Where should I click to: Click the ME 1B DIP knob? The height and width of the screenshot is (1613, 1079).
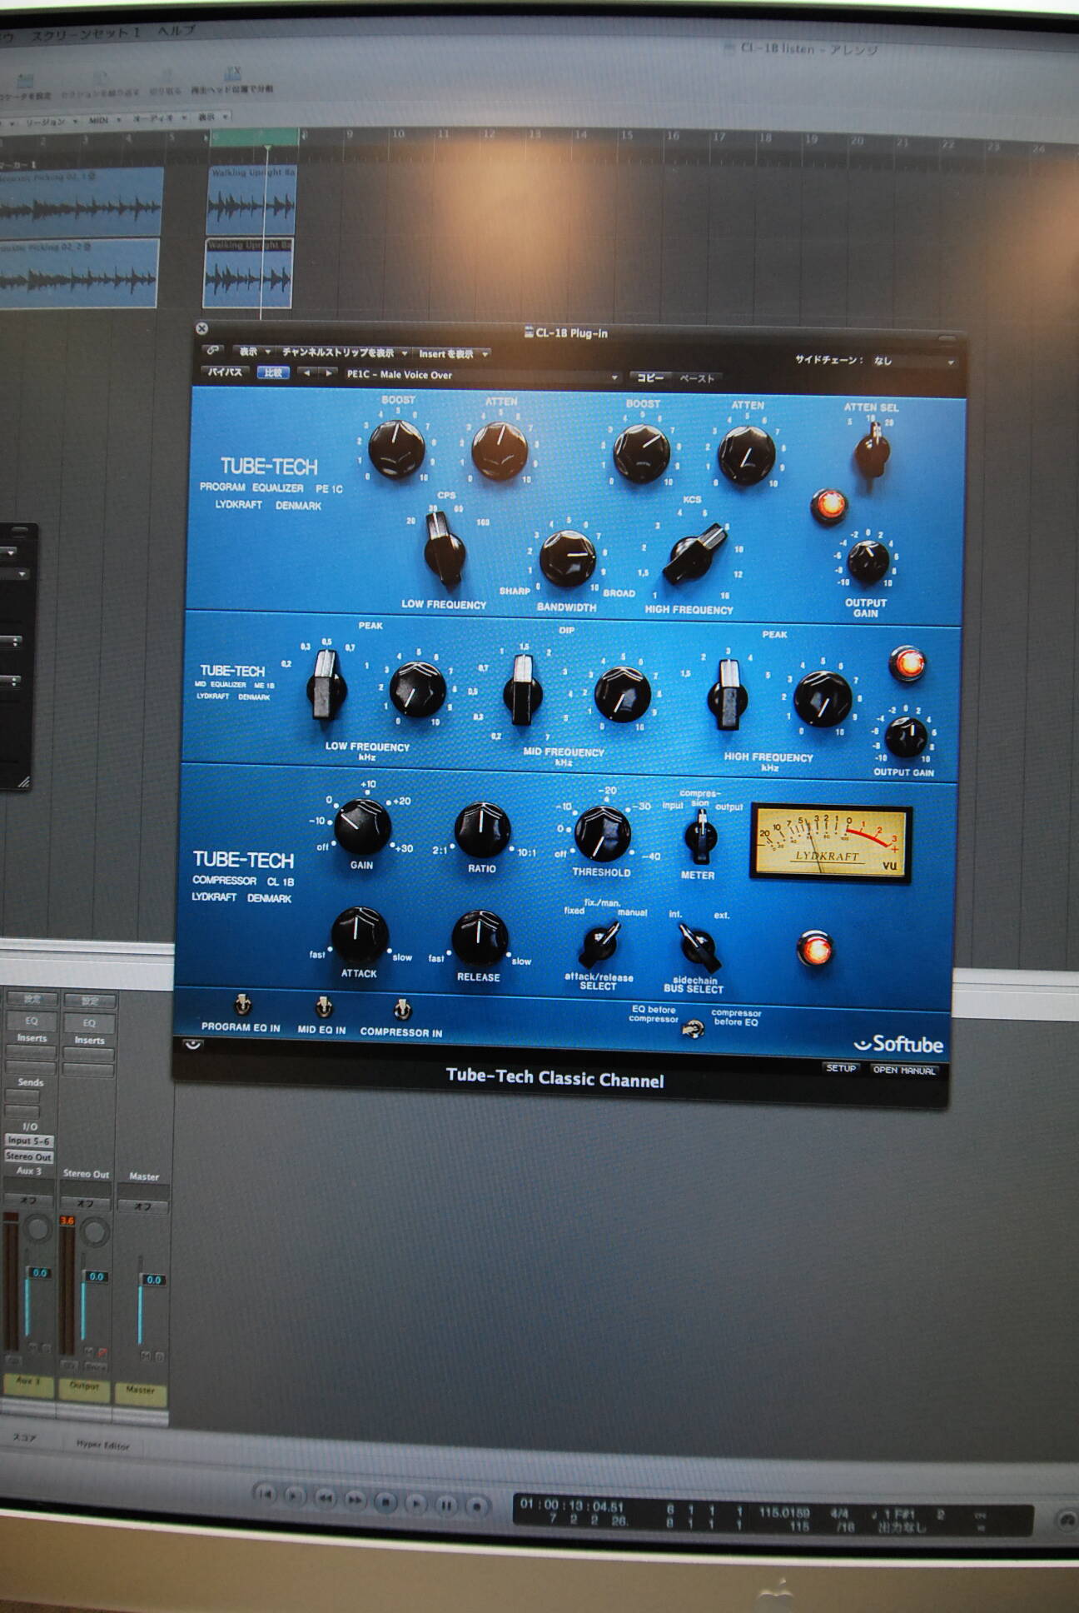coord(622,694)
